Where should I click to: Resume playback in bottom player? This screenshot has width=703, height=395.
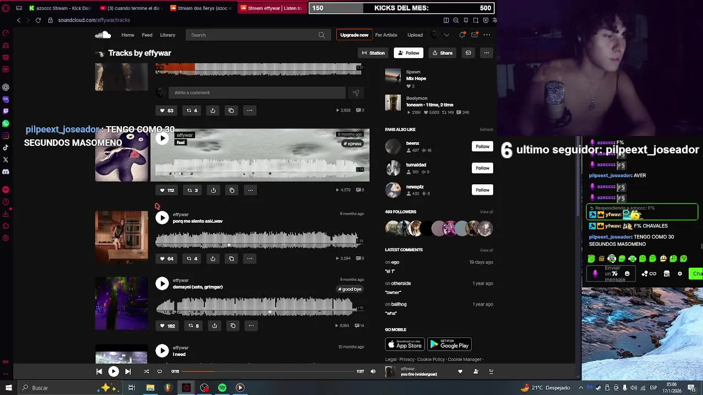click(113, 371)
